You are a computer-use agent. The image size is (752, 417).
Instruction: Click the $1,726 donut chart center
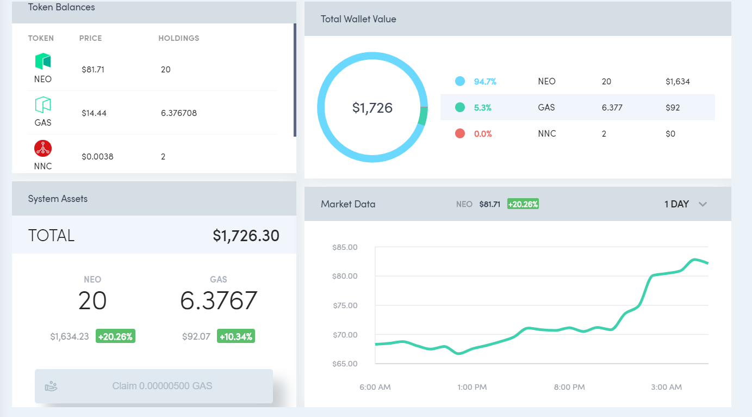[x=372, y=108]
